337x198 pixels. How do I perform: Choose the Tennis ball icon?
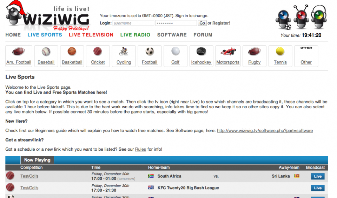280,52
